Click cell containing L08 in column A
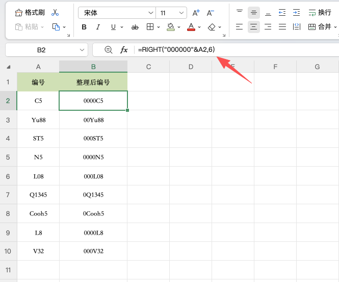Screen dimensions: 339x282 [x=38, y=176]
